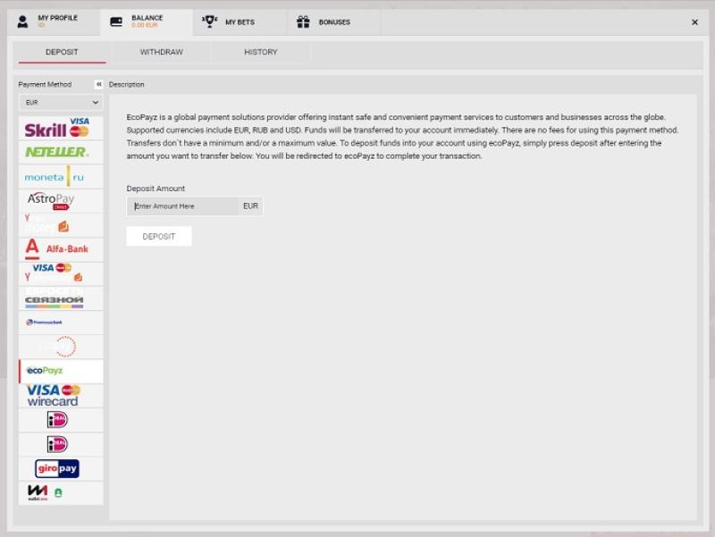The width and height of the screenshot is (715, 537).
Task: Collapse the Payment Method panel
Action: tap(98, 85)
